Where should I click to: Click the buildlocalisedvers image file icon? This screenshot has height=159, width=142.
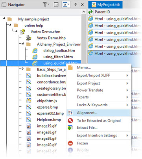[x=29, y=76]
